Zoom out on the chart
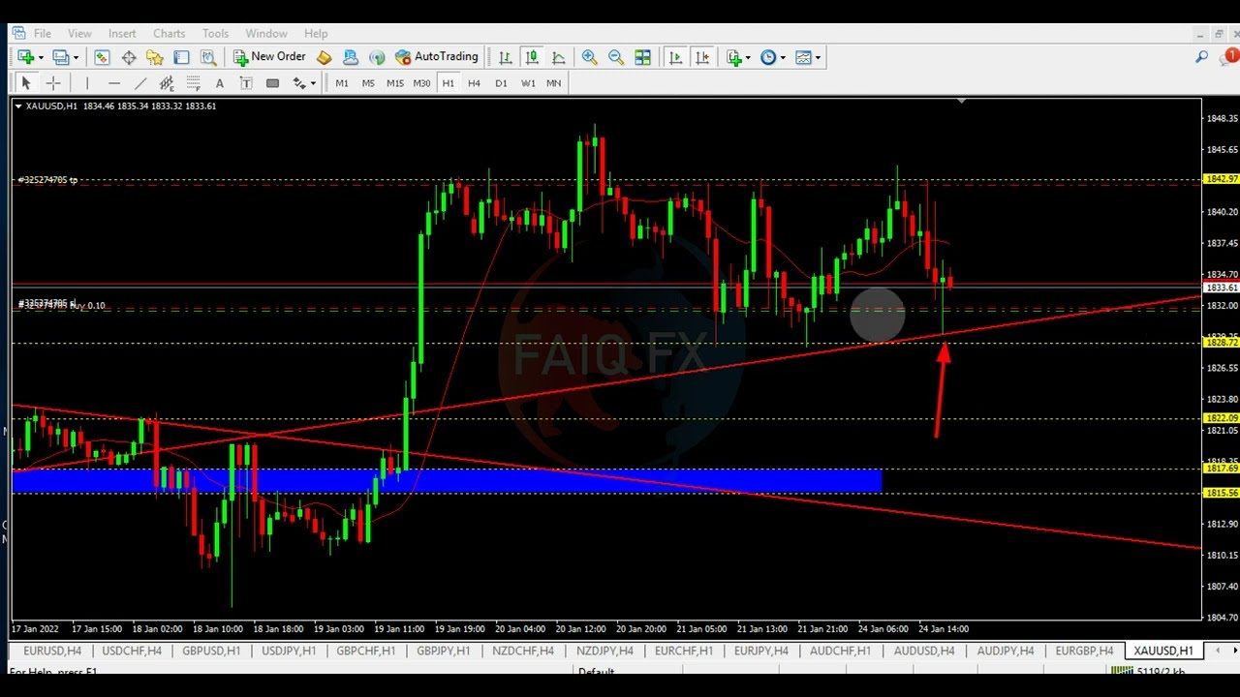Screen dimensions: 1240x697 [x=616, y=57]
